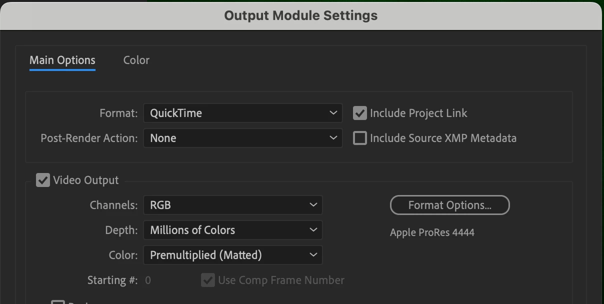This screenshot has width=604, height=304.
Task: Toggle the Video Output checkbox
Action: [43, 180]
